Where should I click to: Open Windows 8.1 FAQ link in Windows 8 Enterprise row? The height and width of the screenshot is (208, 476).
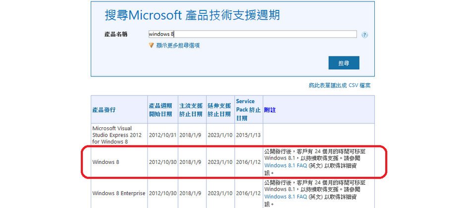point(286,197)
